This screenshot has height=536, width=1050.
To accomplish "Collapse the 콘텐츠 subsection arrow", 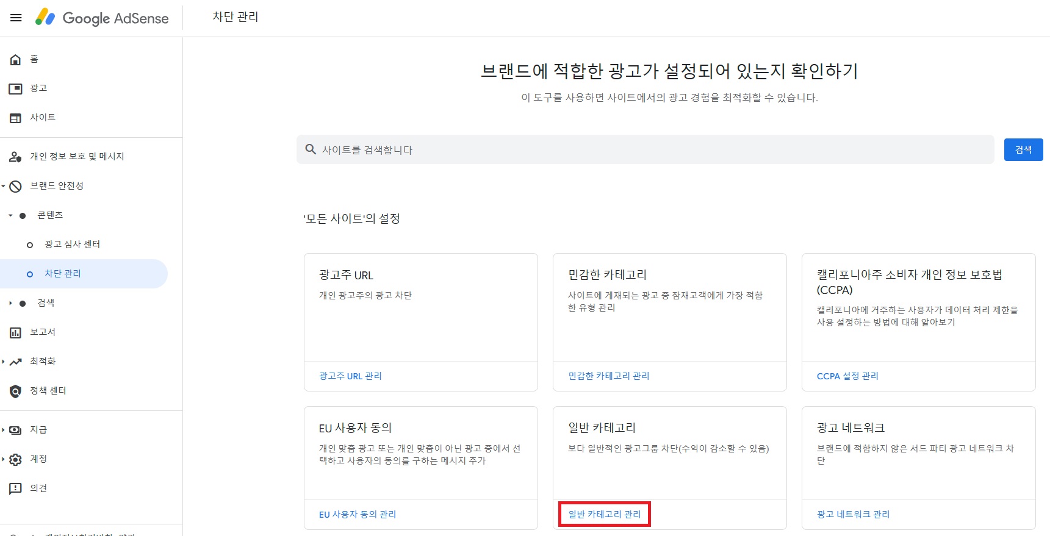I will tap(10, 215).
